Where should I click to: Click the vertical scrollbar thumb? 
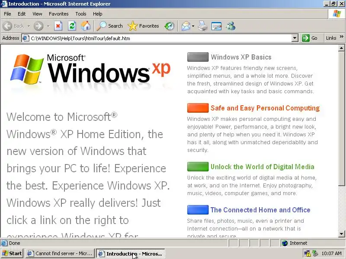point(341,118)
